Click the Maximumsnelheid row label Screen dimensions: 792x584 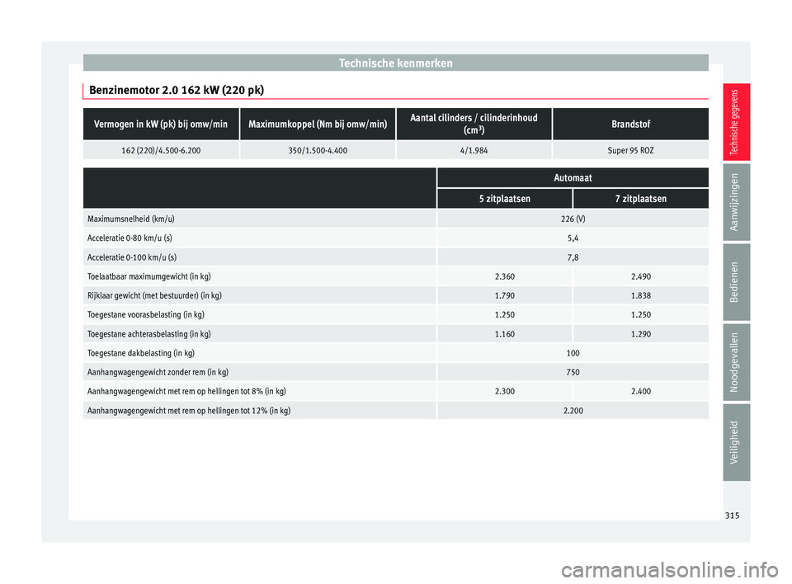pyautogui.click(x=130, y=219)
